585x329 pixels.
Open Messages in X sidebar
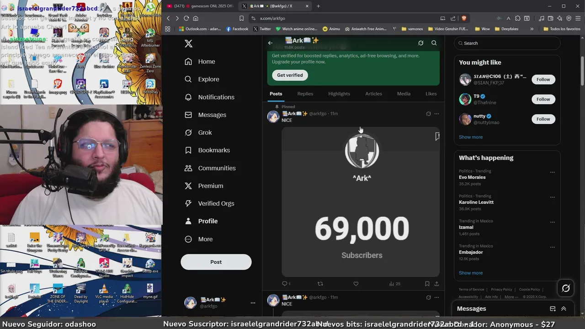[205, 115]
